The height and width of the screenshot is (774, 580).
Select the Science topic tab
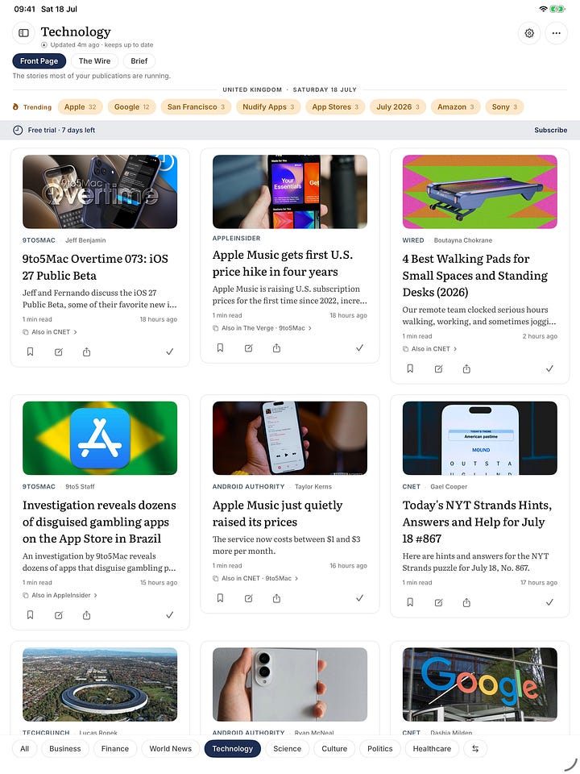(287, 748)
